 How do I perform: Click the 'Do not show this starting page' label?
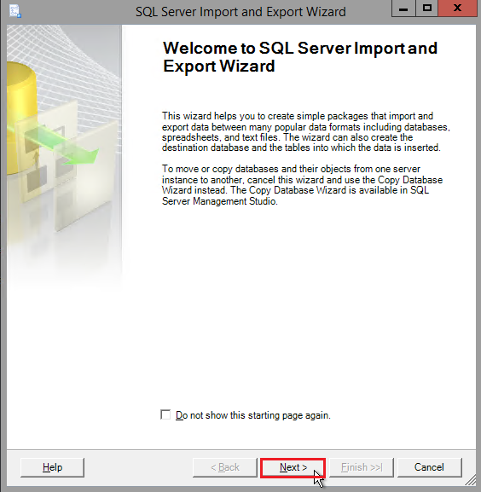pos(253,415)
